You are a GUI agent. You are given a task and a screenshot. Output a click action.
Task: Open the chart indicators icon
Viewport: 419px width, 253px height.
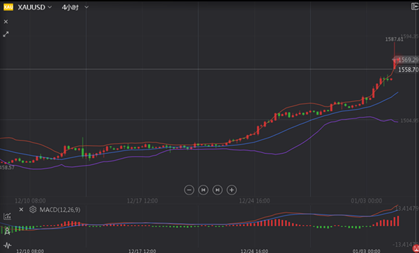coord(7,216)
